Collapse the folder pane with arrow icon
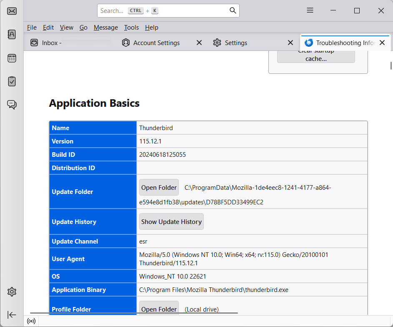The image size is (393, 327). coord(11,315)
